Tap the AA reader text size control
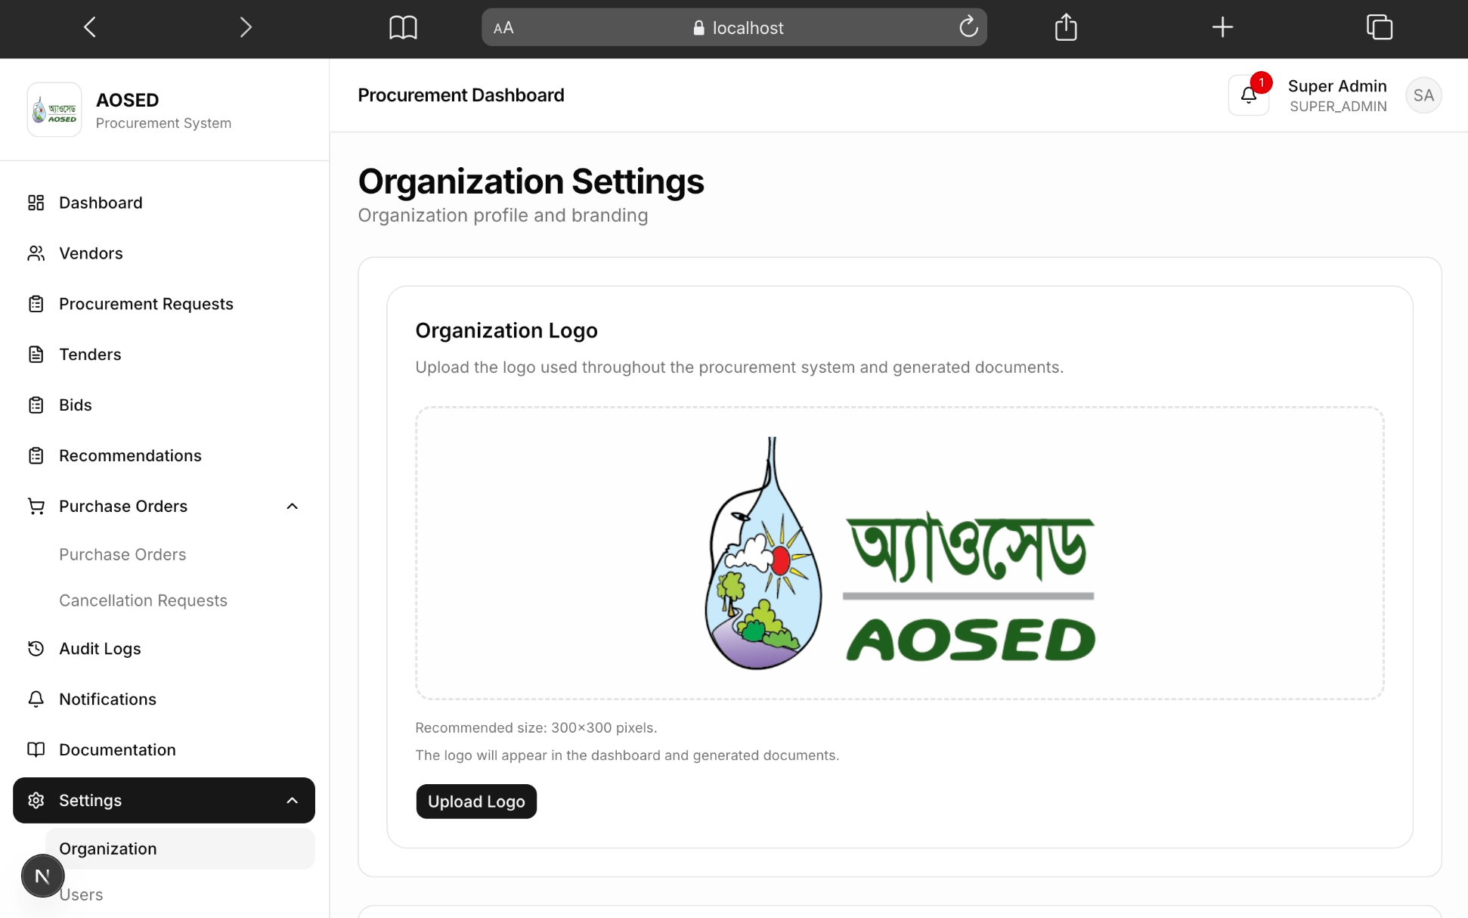The width and height of the screenshot is (1468, 918). tap(503, 28)
